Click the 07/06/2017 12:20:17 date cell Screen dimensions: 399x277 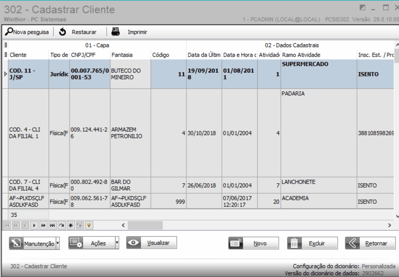click(240, 201)
